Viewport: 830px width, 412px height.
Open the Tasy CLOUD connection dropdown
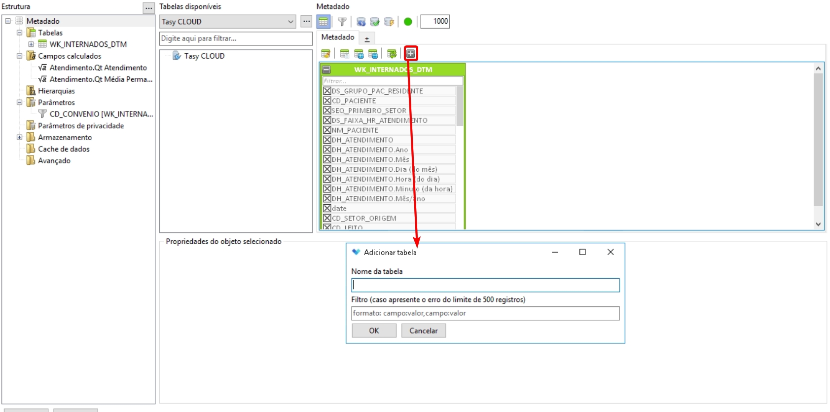pos(290,22)
